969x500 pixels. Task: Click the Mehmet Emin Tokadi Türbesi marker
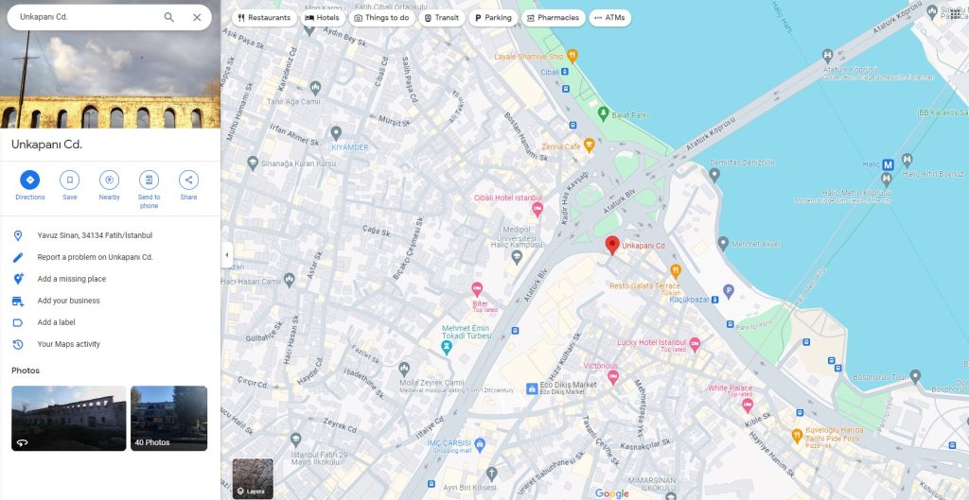coord(447,348)
